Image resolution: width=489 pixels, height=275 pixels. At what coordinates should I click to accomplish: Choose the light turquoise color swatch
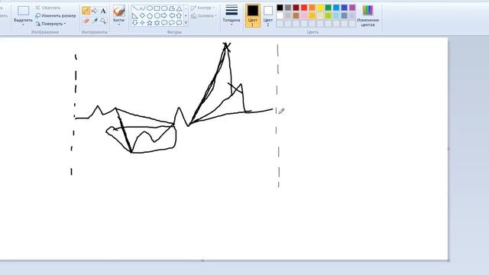click(336, 15)
